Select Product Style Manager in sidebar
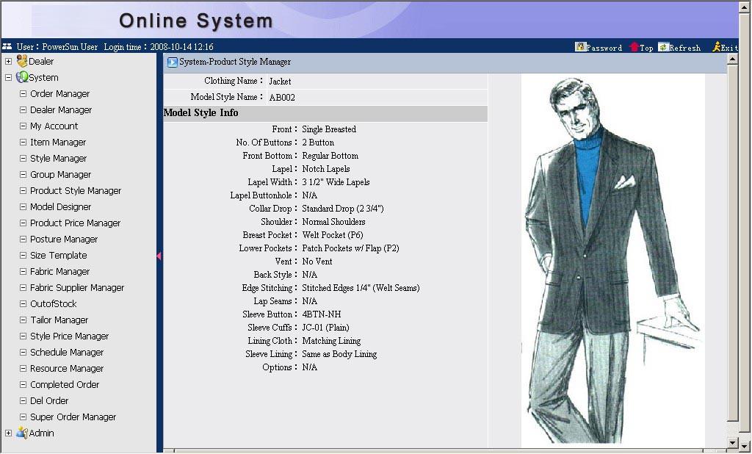This screenshot has height=454, width=752. 76,190
